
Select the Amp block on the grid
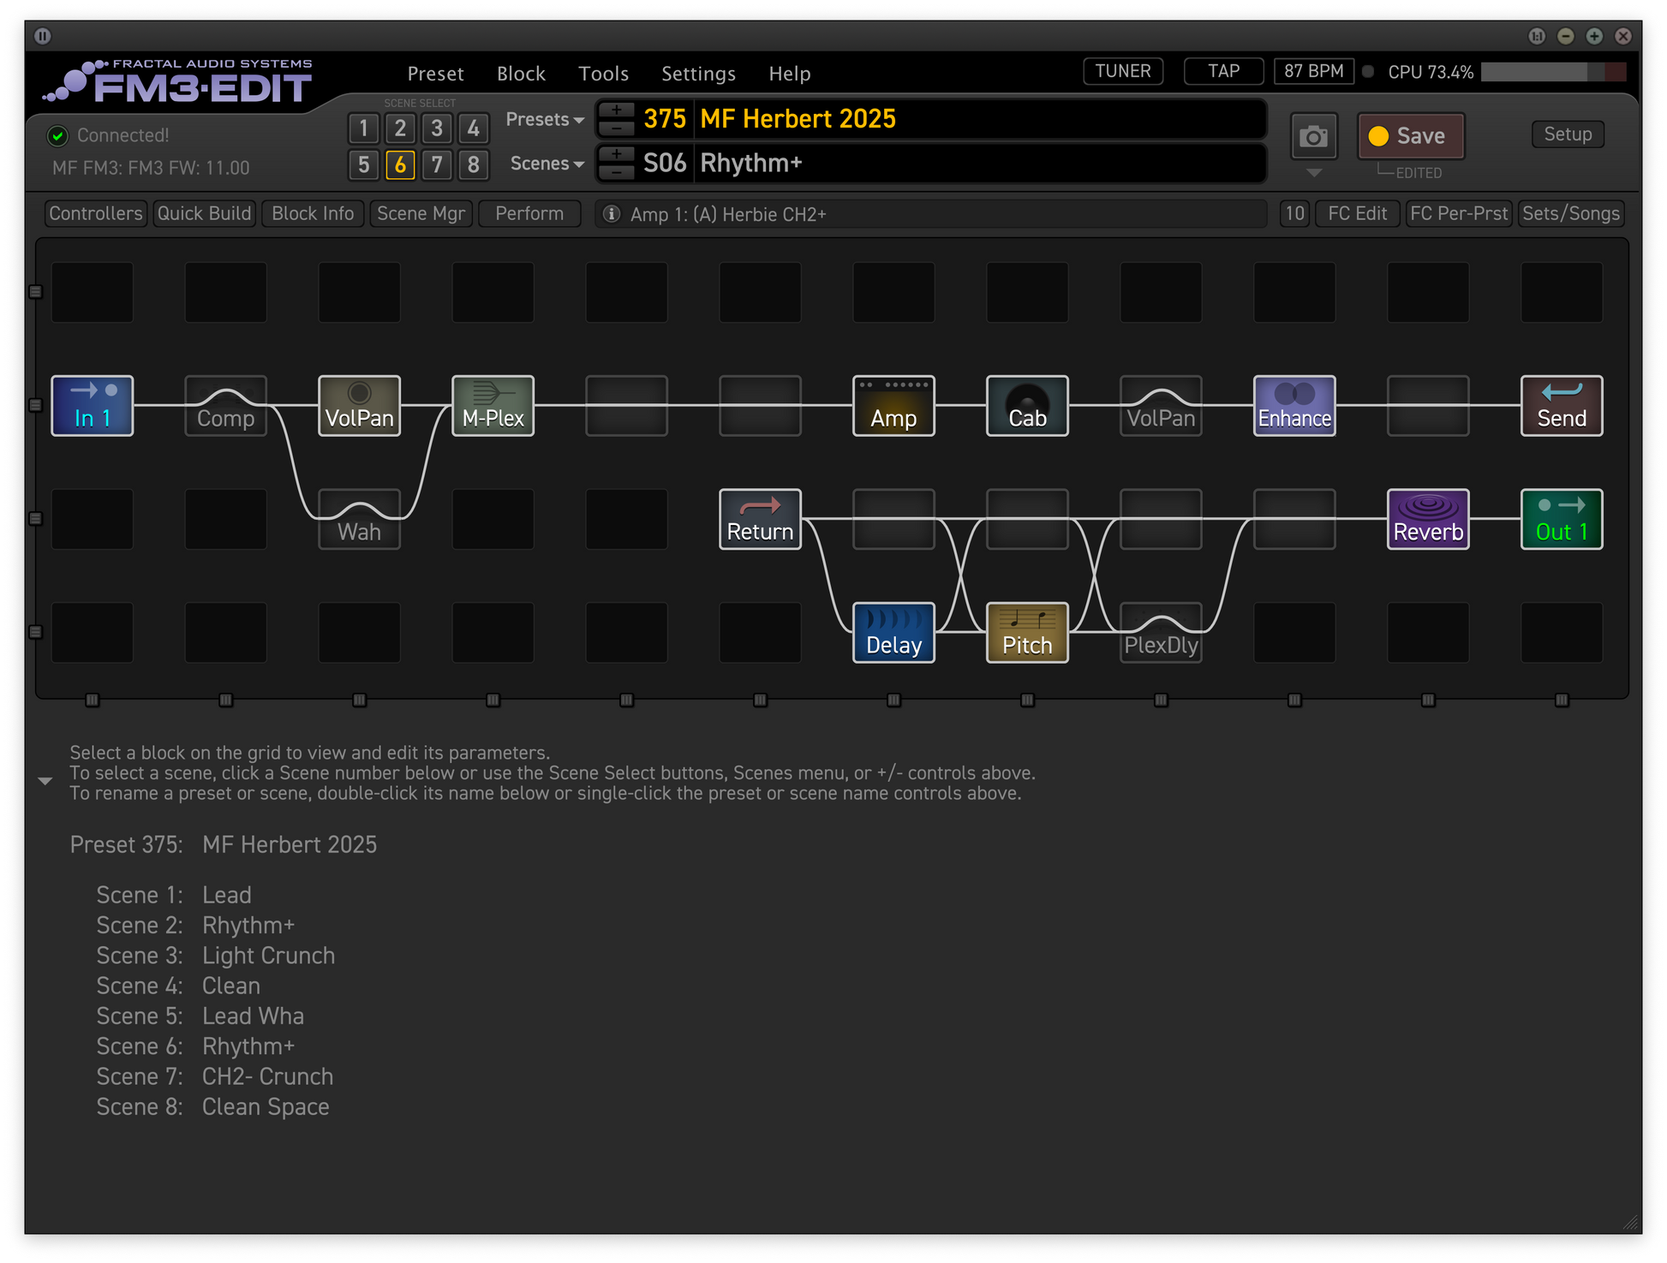[893, 406]
